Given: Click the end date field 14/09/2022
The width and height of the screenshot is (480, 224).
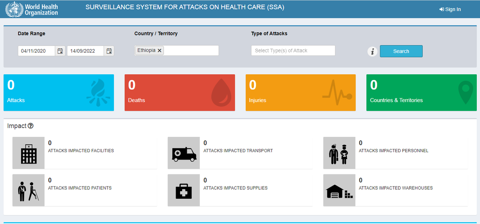Looking at the screenshot, I should [x=86, y=51].
